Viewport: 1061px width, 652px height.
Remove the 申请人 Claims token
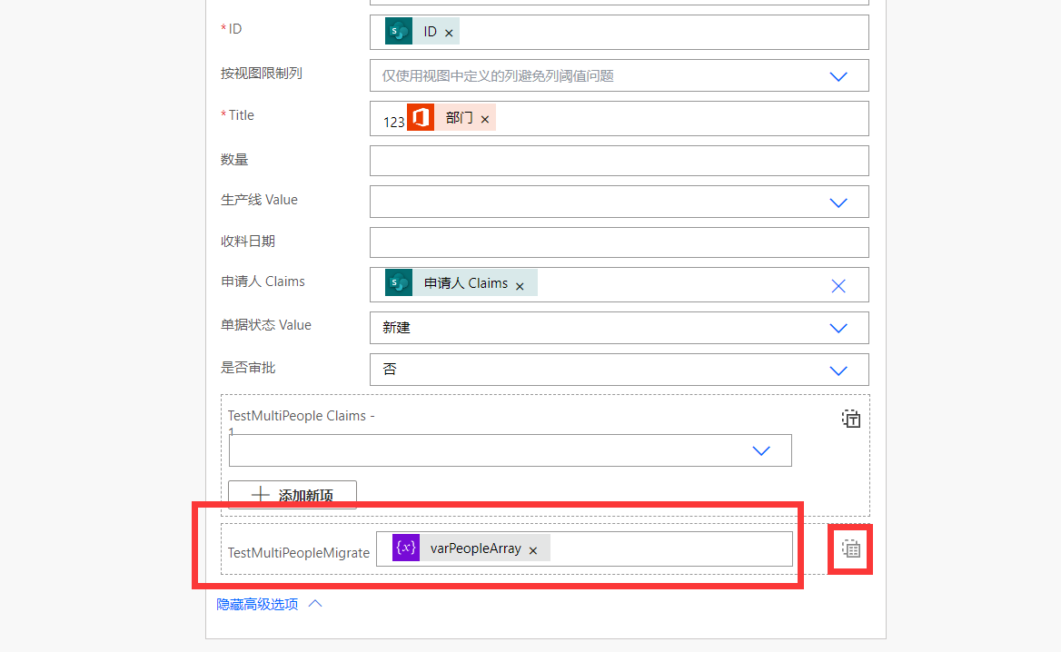coord(520,286)
